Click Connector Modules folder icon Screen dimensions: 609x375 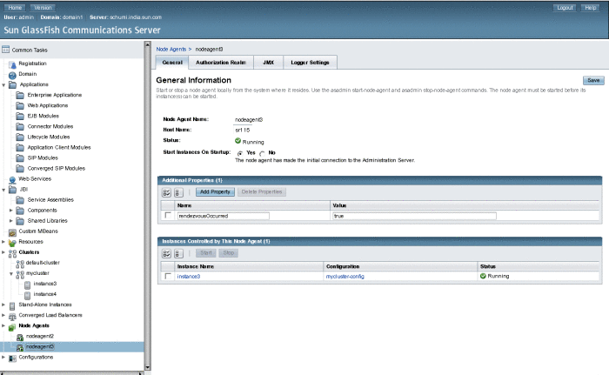click(x=20, y=127)
